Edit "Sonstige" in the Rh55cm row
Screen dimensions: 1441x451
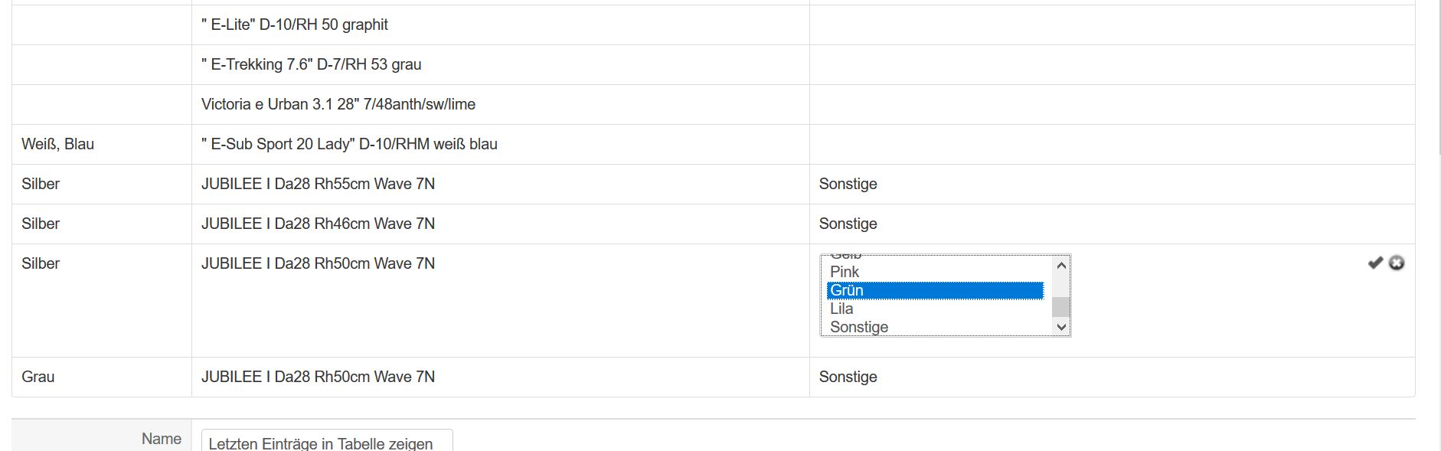tap(848, 184)
